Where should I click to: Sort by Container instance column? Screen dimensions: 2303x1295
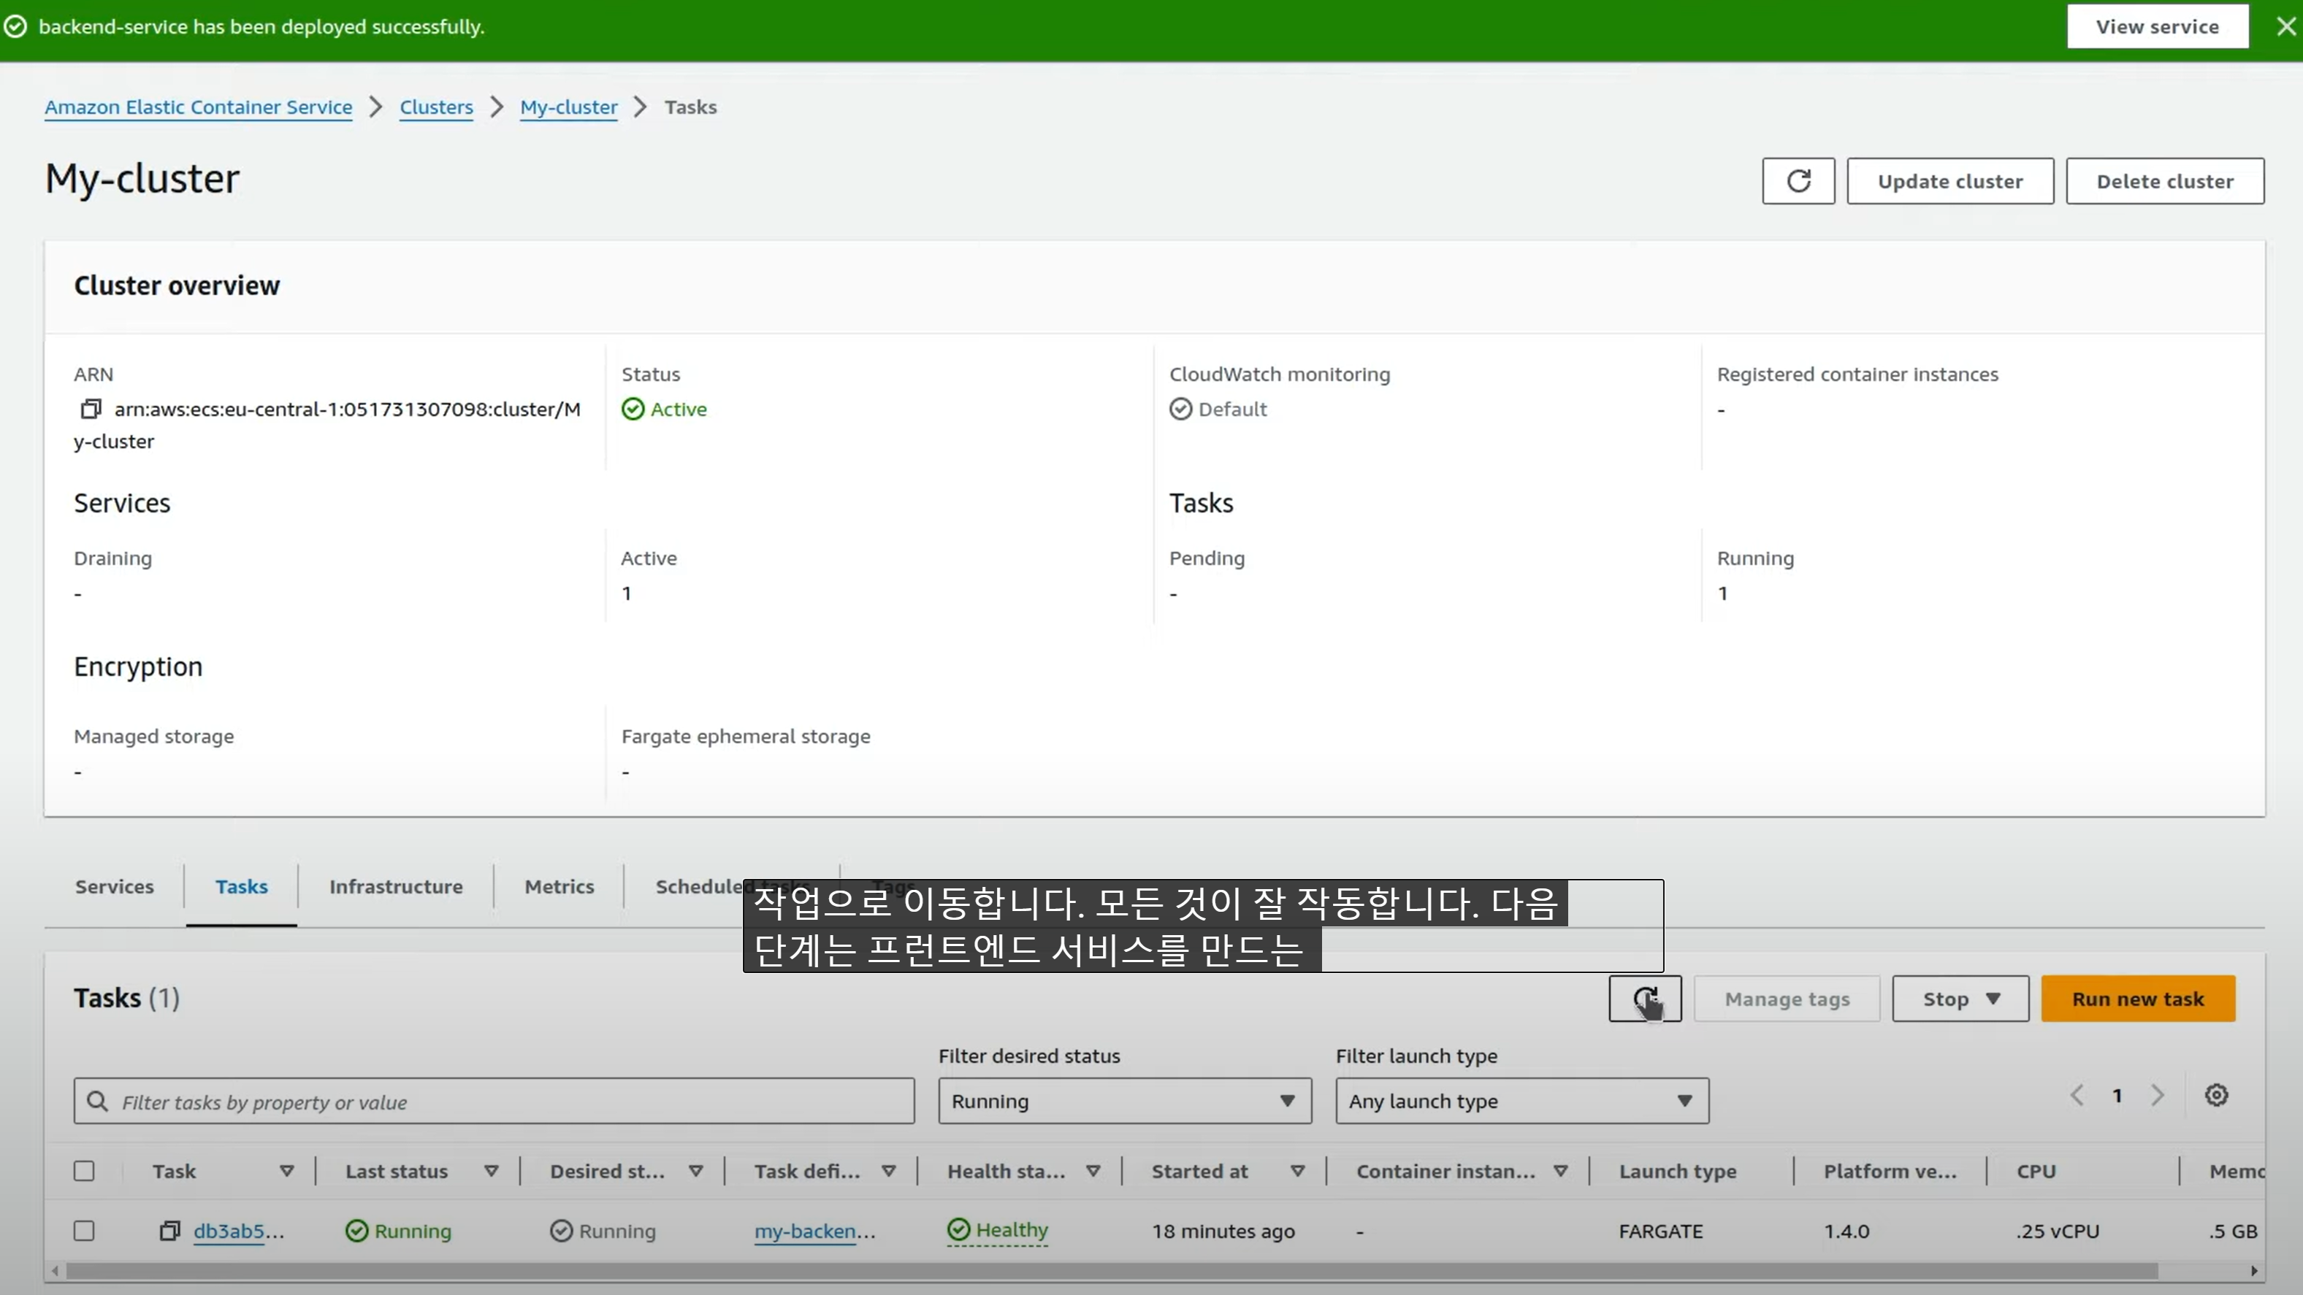(x=1560, y=1171)
